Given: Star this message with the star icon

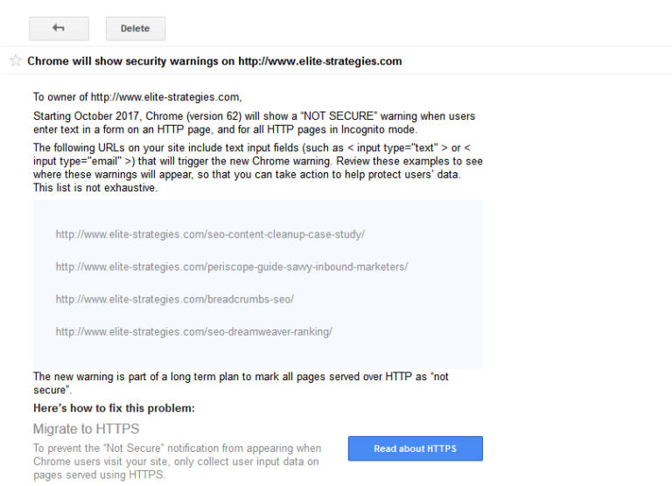Looking at the screenshot, I should coord(15,61).
